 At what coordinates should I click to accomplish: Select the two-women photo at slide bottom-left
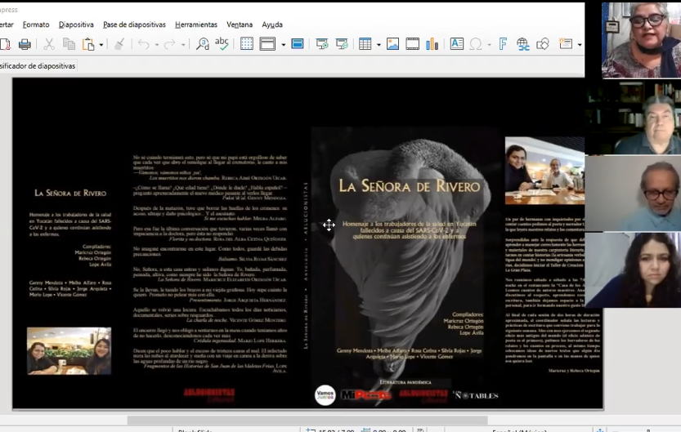click(x=69, y=351)
